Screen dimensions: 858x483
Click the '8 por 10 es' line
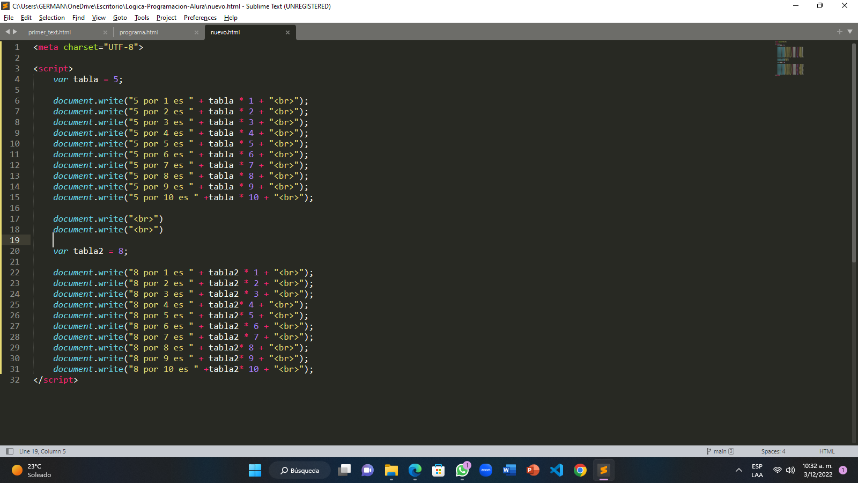pos(183,369)
